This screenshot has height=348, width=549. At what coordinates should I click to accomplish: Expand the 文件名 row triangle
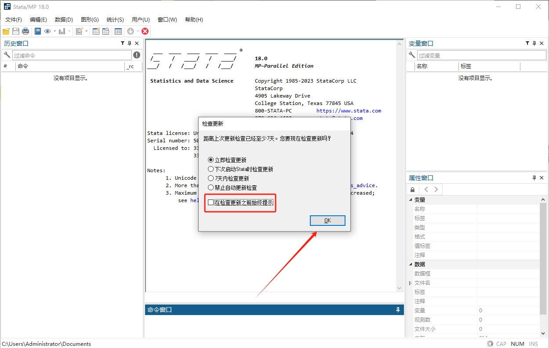[411, 283]
